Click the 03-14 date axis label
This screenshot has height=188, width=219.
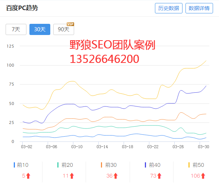coord(102,147)
